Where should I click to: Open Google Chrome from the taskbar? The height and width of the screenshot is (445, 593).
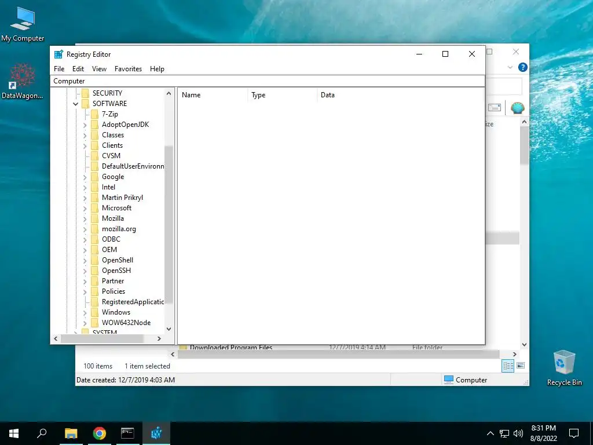tap(100, 433)
